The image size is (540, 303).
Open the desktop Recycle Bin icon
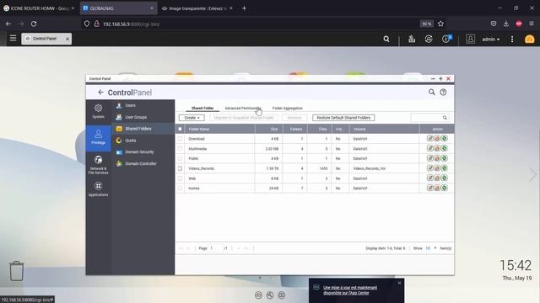click(17, 271)
